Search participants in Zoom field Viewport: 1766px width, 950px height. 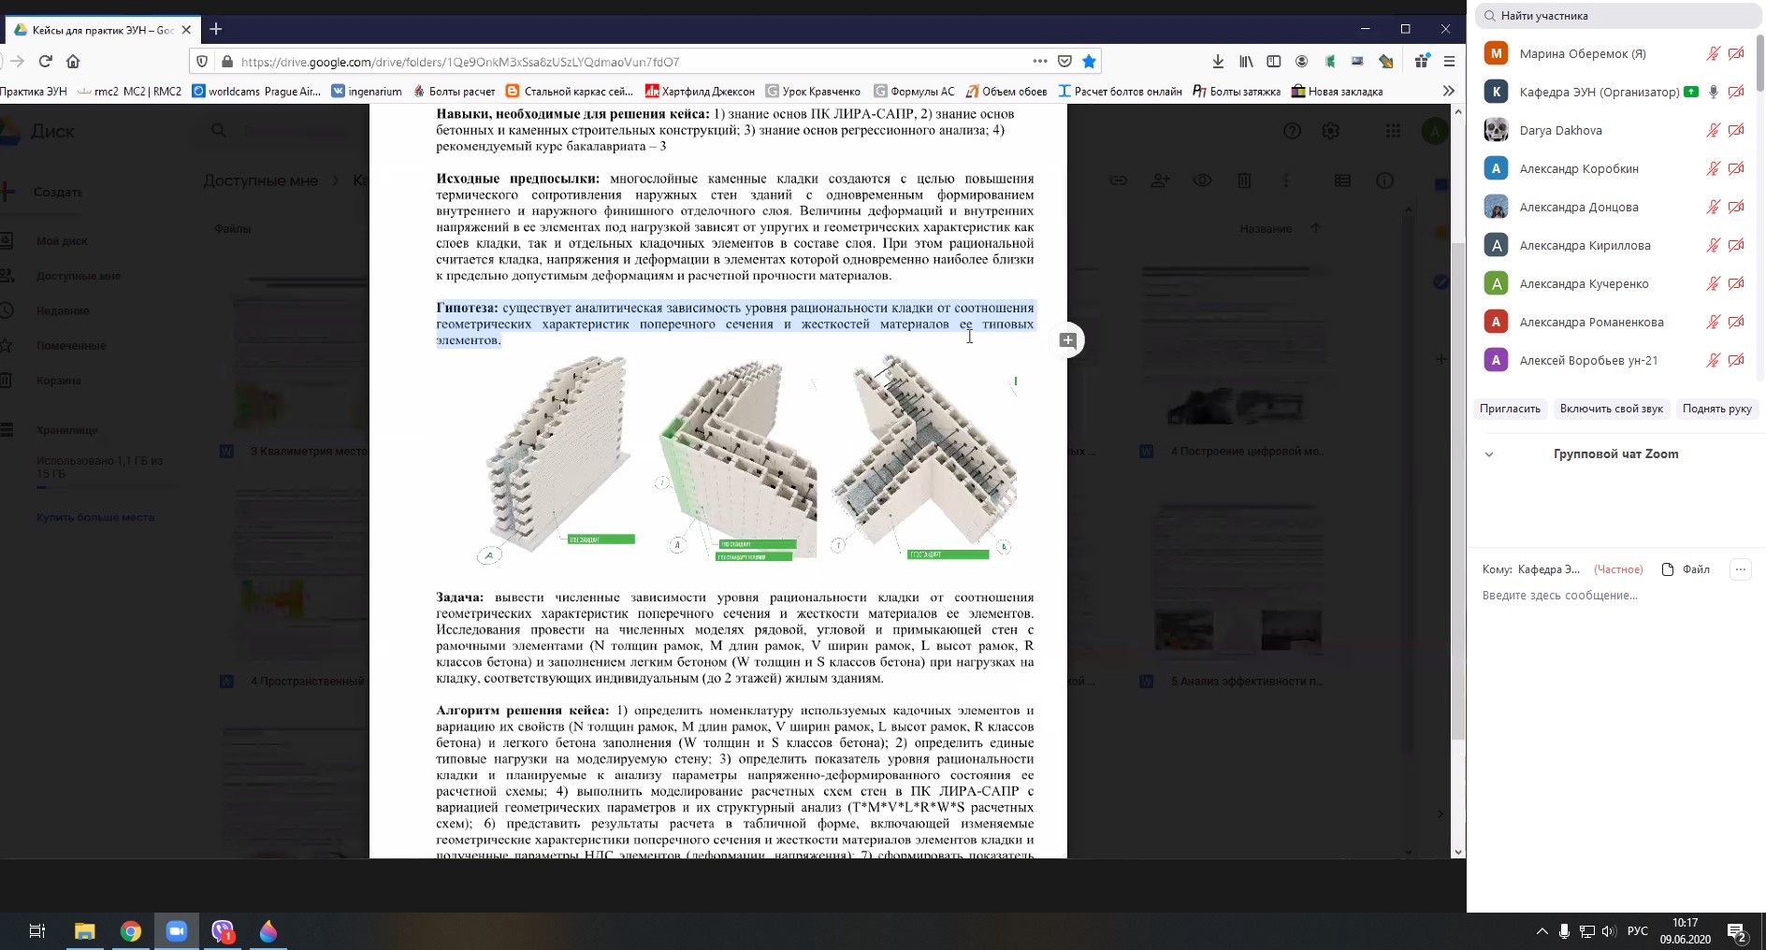point(1617,16)
